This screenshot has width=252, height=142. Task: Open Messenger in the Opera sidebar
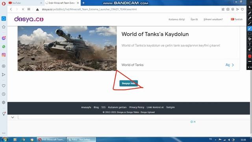[4, 38]
